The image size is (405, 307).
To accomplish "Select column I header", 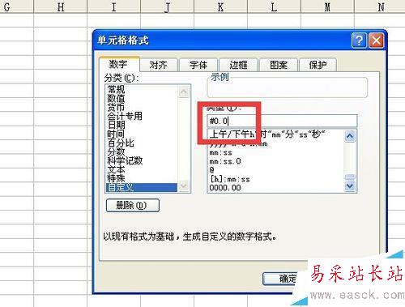I will (113, 6).
